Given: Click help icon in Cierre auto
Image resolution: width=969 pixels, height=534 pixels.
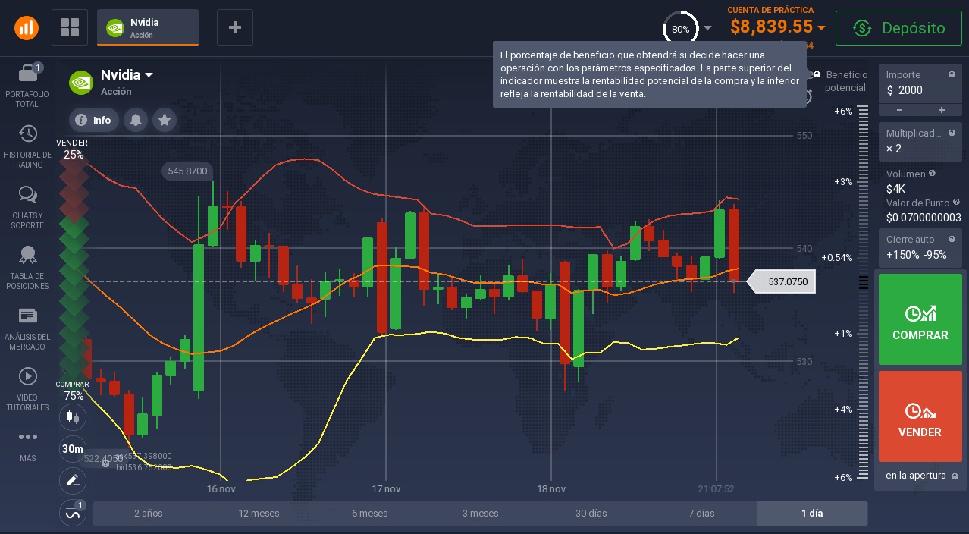Looking at the screenshot, I should pyautogui.click(x=952, y=239).
